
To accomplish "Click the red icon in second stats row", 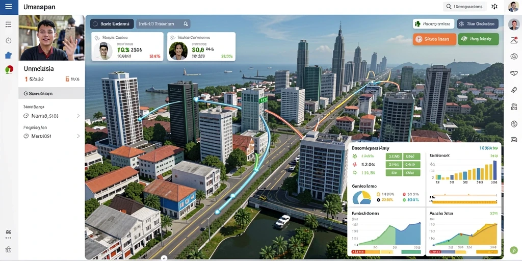I will (355, 165).
